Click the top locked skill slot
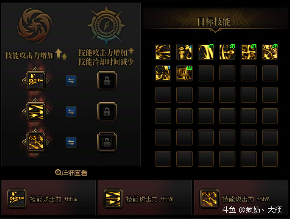 107,81
